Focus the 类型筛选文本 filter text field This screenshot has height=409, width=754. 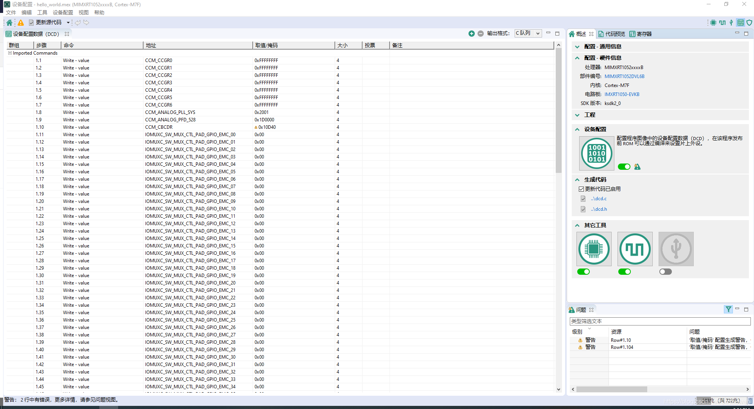[660, 321]
